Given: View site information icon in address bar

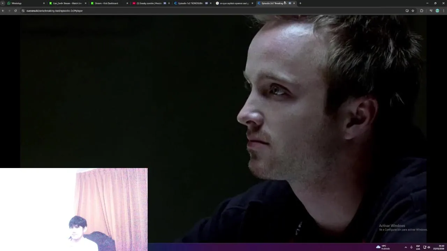Looking at the screenshot, I should point(23,11).
